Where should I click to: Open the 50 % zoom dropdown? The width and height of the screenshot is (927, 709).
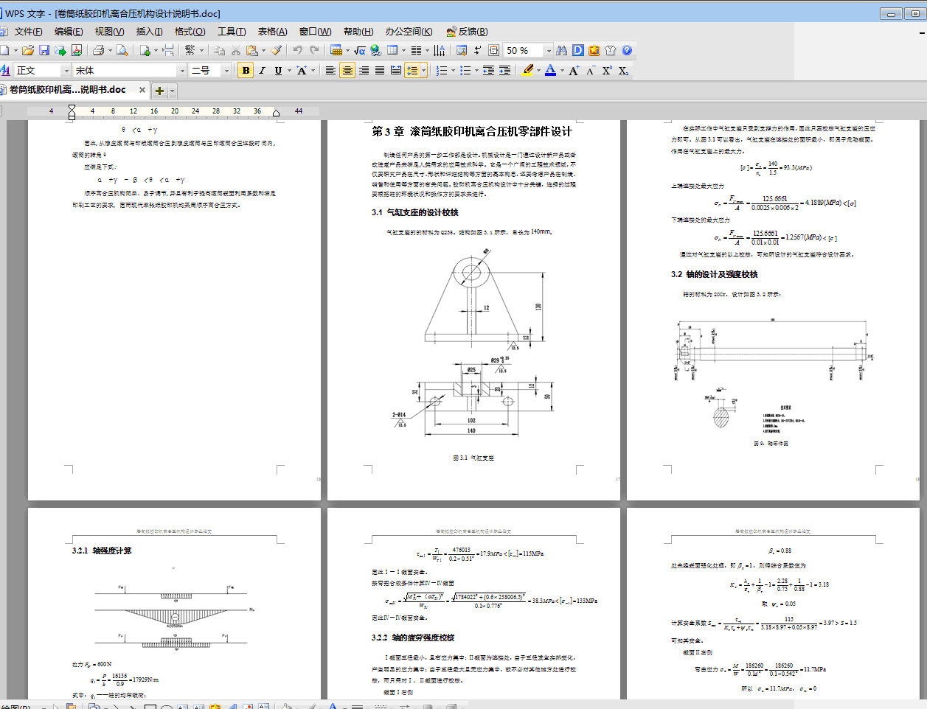(x=549, y=50)
